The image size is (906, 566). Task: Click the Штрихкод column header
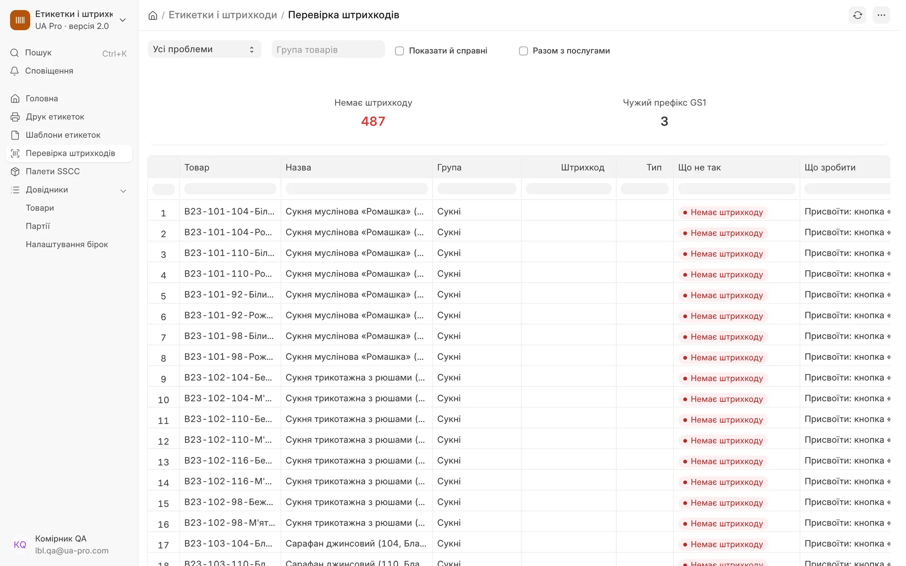click(582, 167)
